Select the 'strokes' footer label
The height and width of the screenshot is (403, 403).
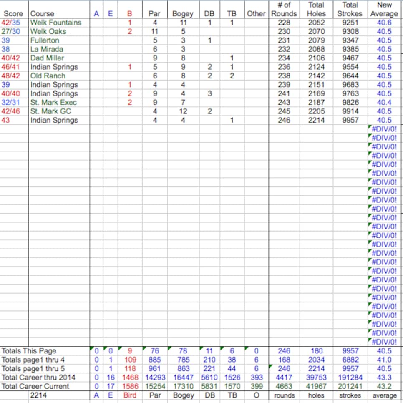[x=350, y=395]
